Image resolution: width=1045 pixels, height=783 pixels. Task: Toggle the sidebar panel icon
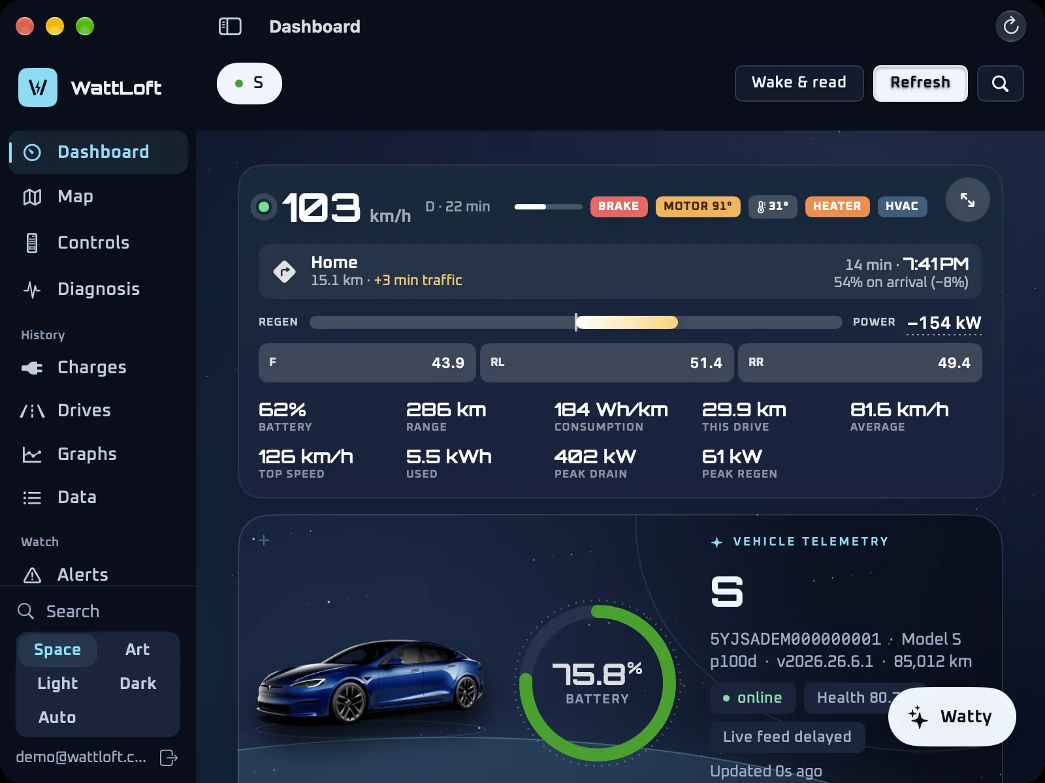coord(230,26)
